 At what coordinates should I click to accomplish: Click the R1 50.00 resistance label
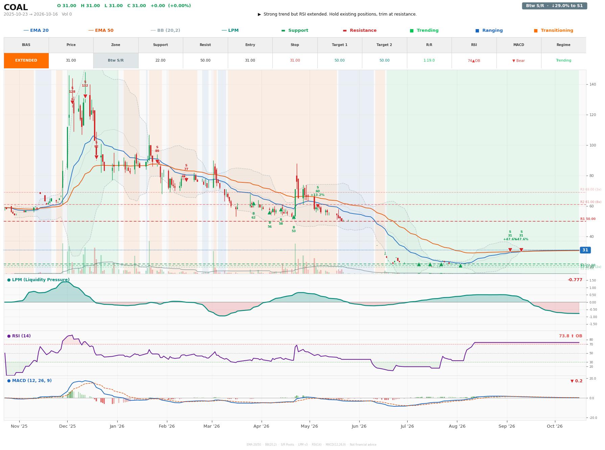click(588, 219)
